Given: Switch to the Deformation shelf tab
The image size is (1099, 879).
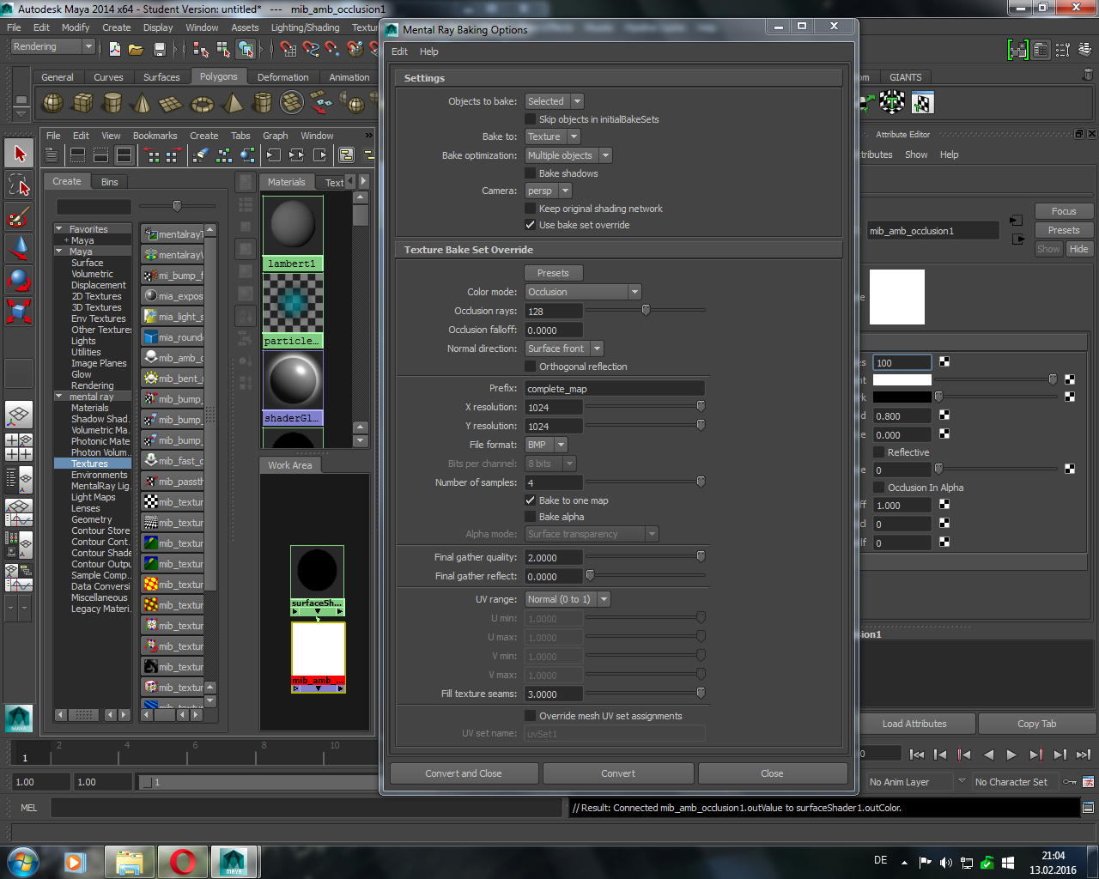Looking at the screenshot, I should pyautogui.click(x=282, y=77).
